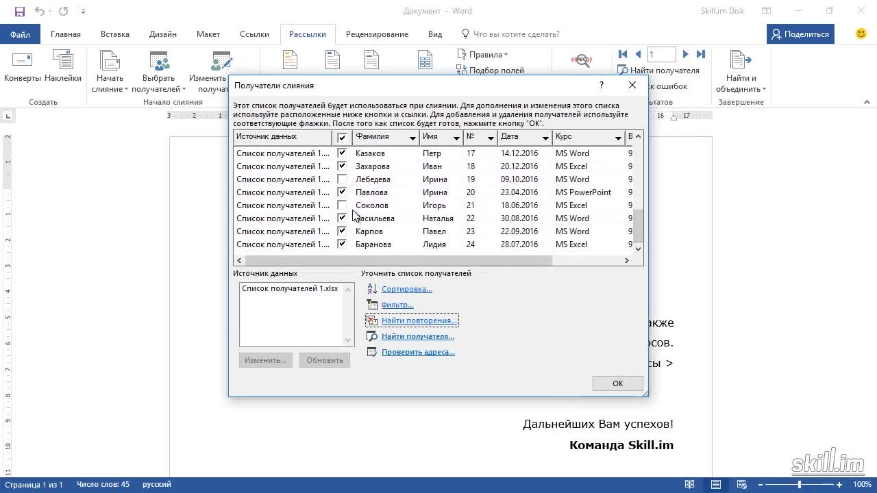877x493 pixels.
Task: Click the Web Layout view icon in status bar
Action: (743, 485)
